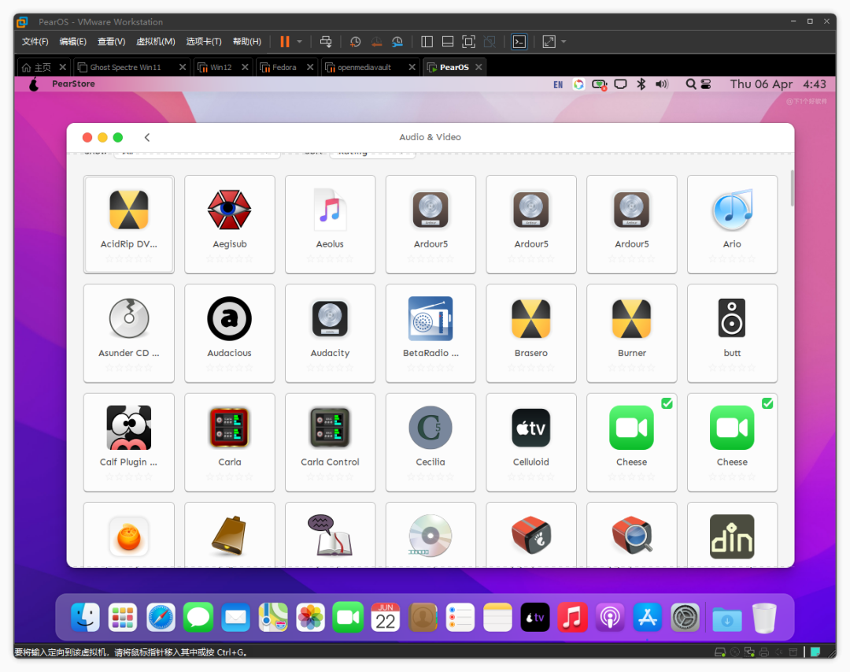Switch to the Fedora VM tab

(284, 68)
